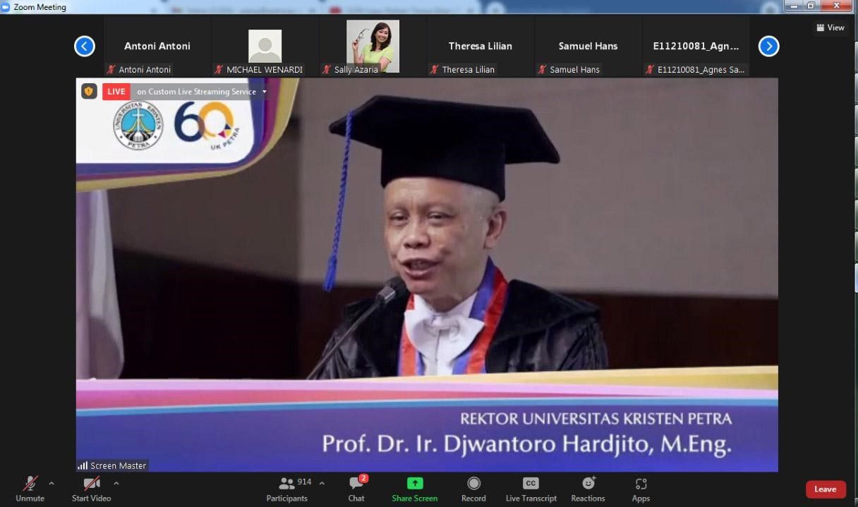
Task: Select E11210081_Agnes participant tile
Action: pyautogui.click(x=696, y=47)
